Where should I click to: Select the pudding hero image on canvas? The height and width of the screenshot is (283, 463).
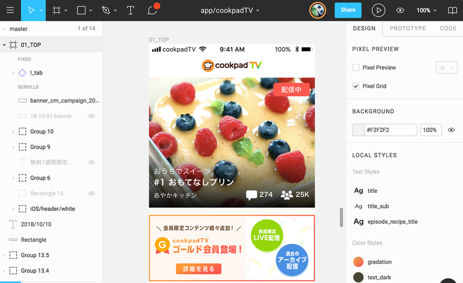click(x=232, y=142)
